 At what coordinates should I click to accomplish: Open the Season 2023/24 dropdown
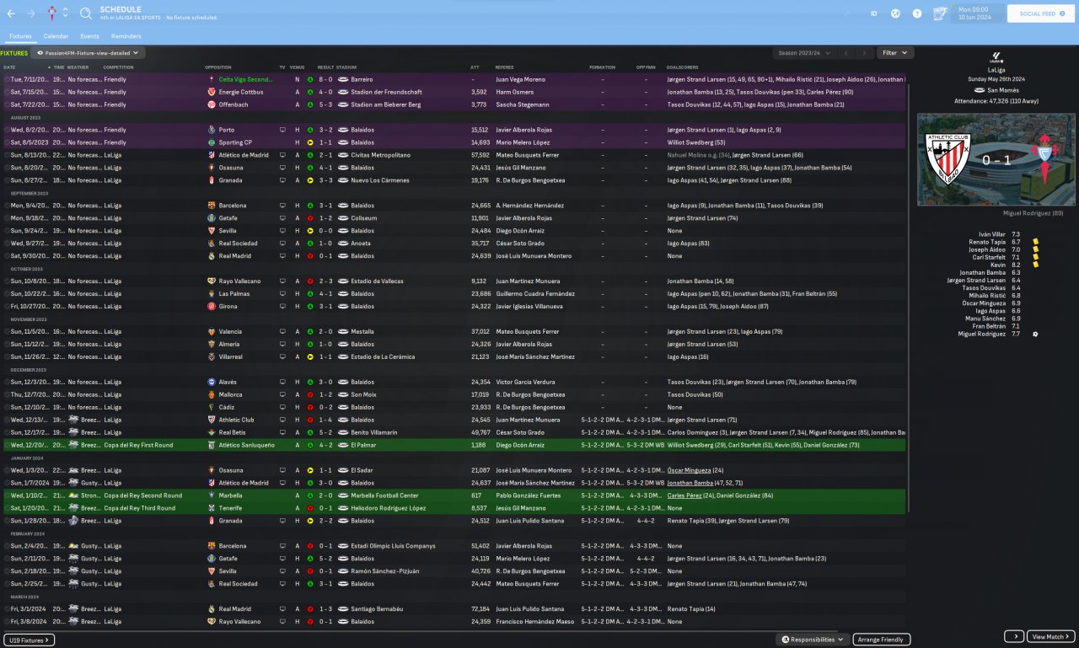point(803,53)
